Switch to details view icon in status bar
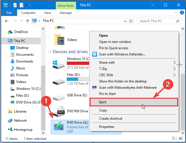 pos(175,138)
